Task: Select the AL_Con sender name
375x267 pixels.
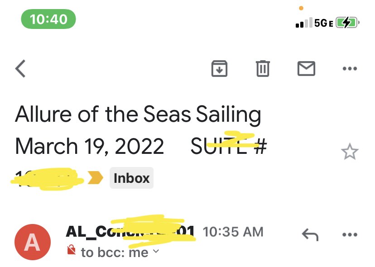Action: click(130, 231)
